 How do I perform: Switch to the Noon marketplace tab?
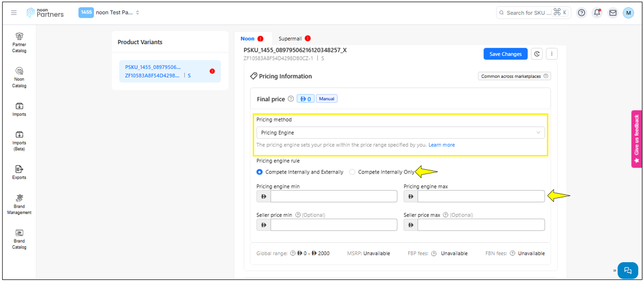tap(248, 38)
